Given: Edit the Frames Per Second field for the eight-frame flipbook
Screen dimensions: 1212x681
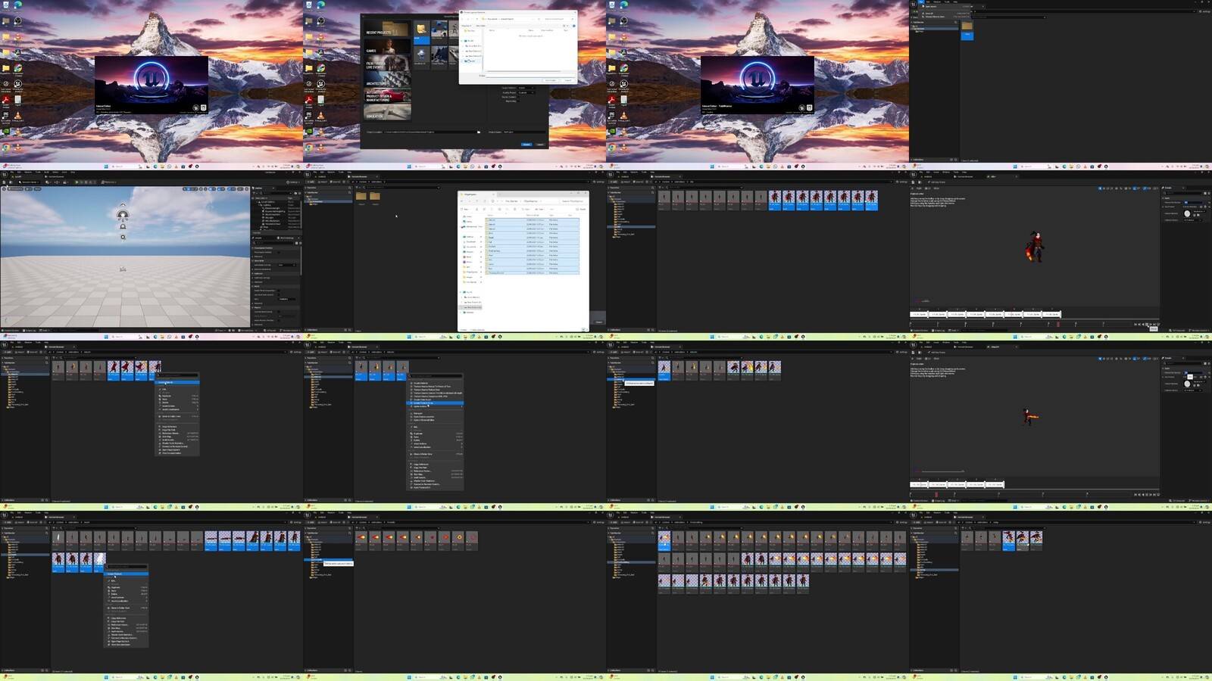Looking at the screenshot, I should tap(1192, 202).
